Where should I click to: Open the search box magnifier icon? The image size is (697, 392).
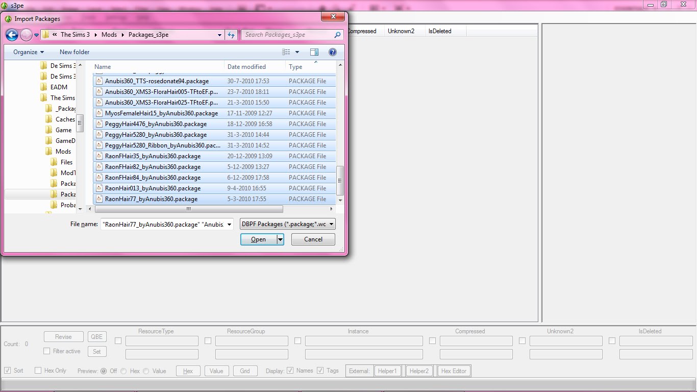tap(336, 35)
